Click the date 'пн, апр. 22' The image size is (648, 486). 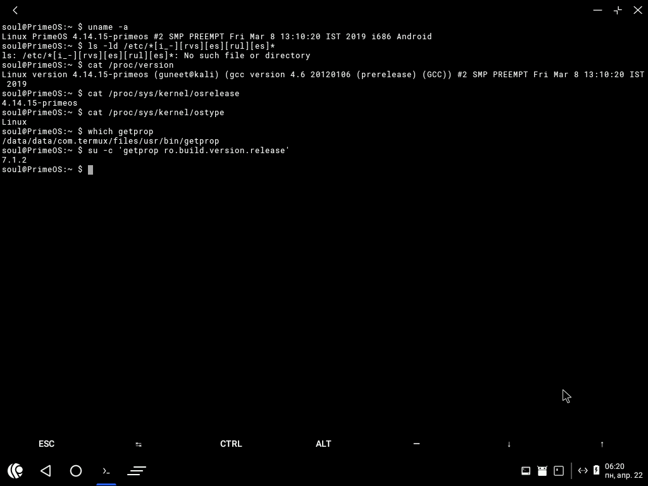point(623,475)
